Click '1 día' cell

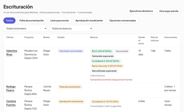(x=153, y=51)
